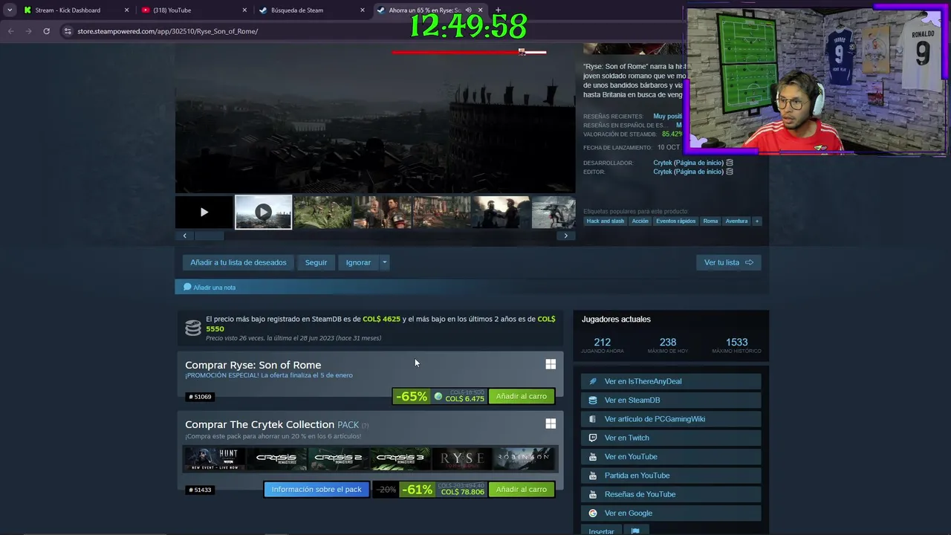The image size is (951, 535).
Task: Open Ver en Twitch link
Action: (x=671, y=438)
